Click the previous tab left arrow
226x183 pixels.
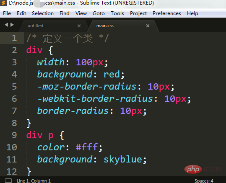click(6, 25)
